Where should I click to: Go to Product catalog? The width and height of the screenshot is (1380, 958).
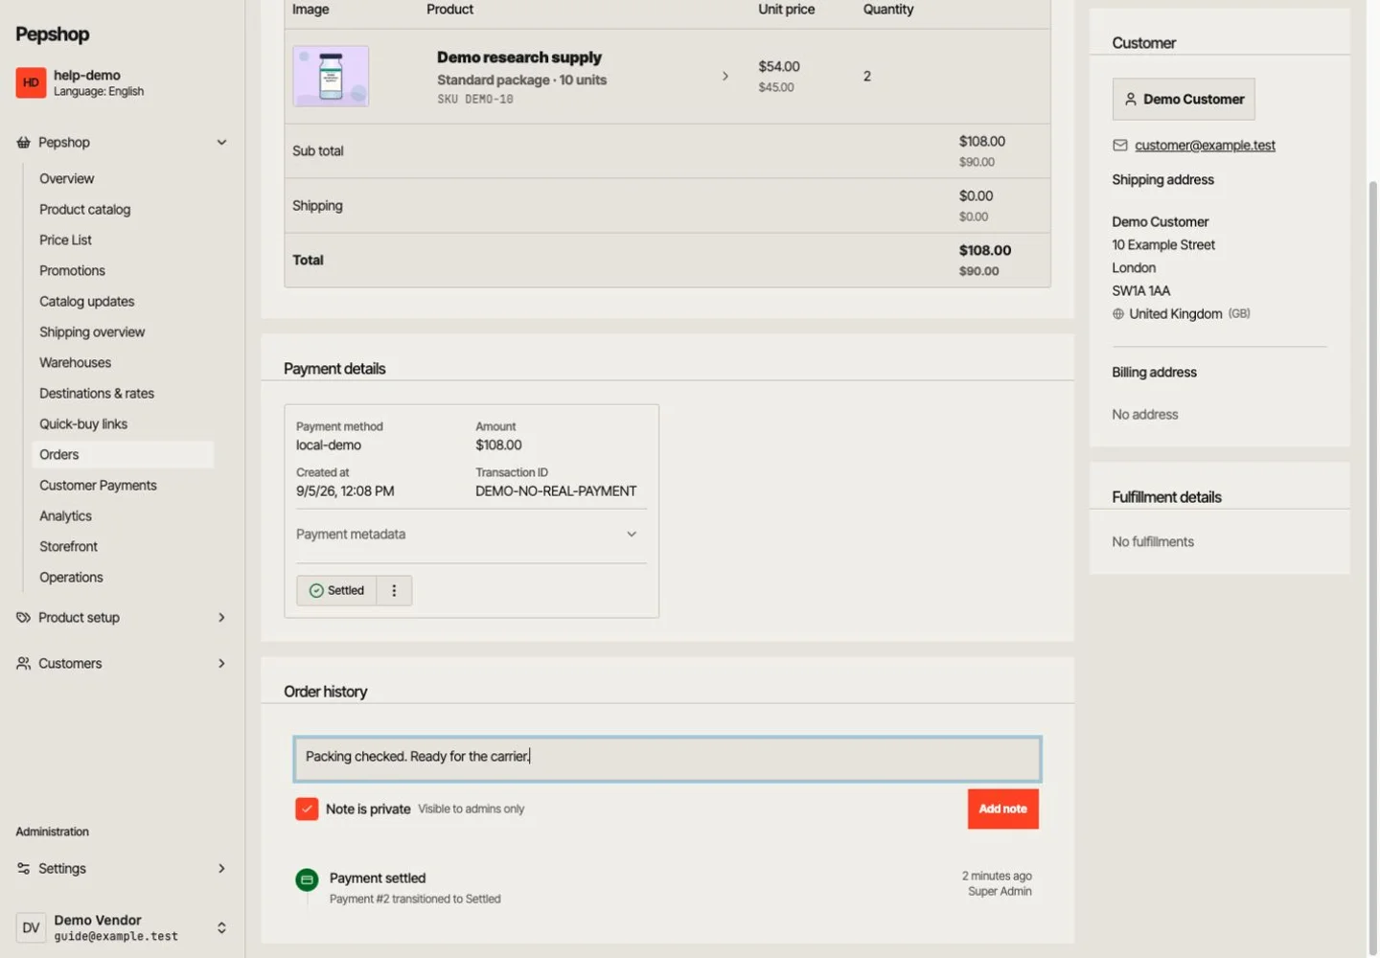tap(84, 210)
